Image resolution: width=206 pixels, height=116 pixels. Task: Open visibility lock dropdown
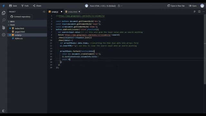[120, 6]
